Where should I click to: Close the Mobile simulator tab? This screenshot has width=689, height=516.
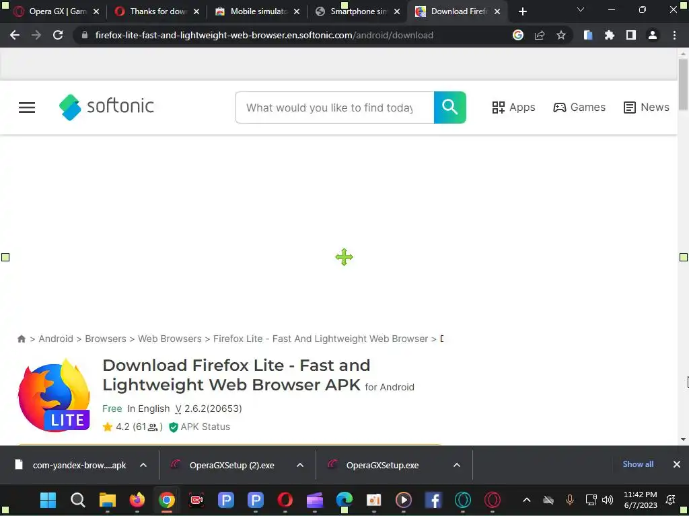click(297, 11)
